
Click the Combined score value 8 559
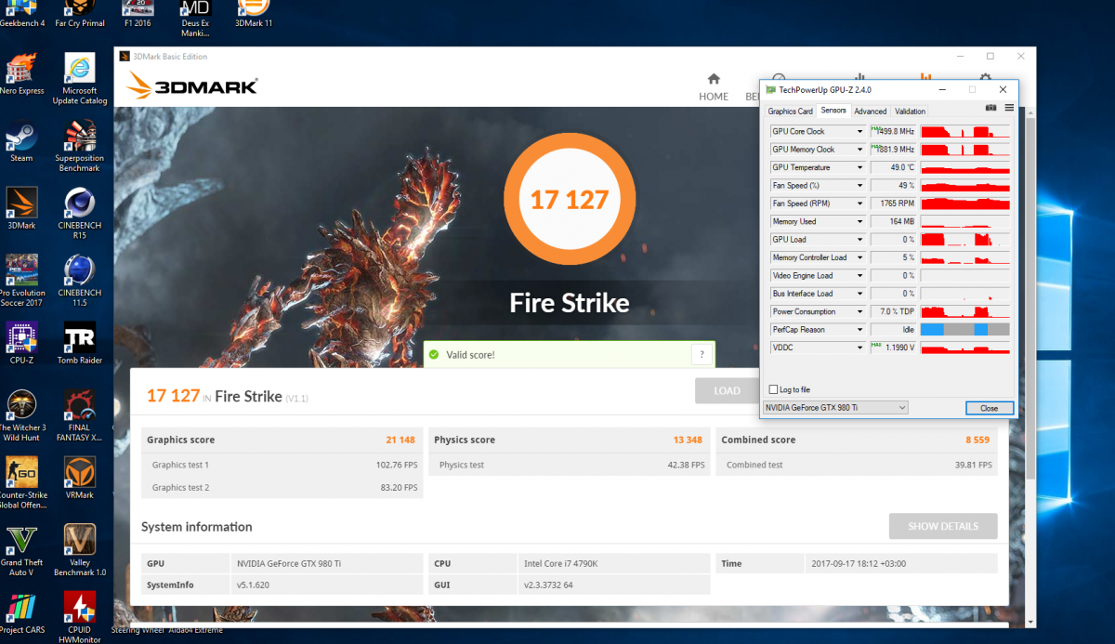pos(978,440)
